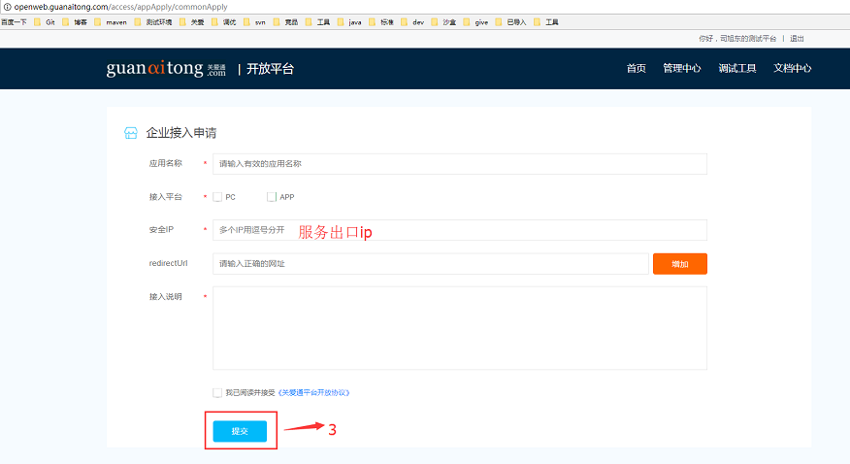Go to 首页 in the navigation bar
Screen dimensions: 850x464
pyautogui.click(x=636, y=69)
